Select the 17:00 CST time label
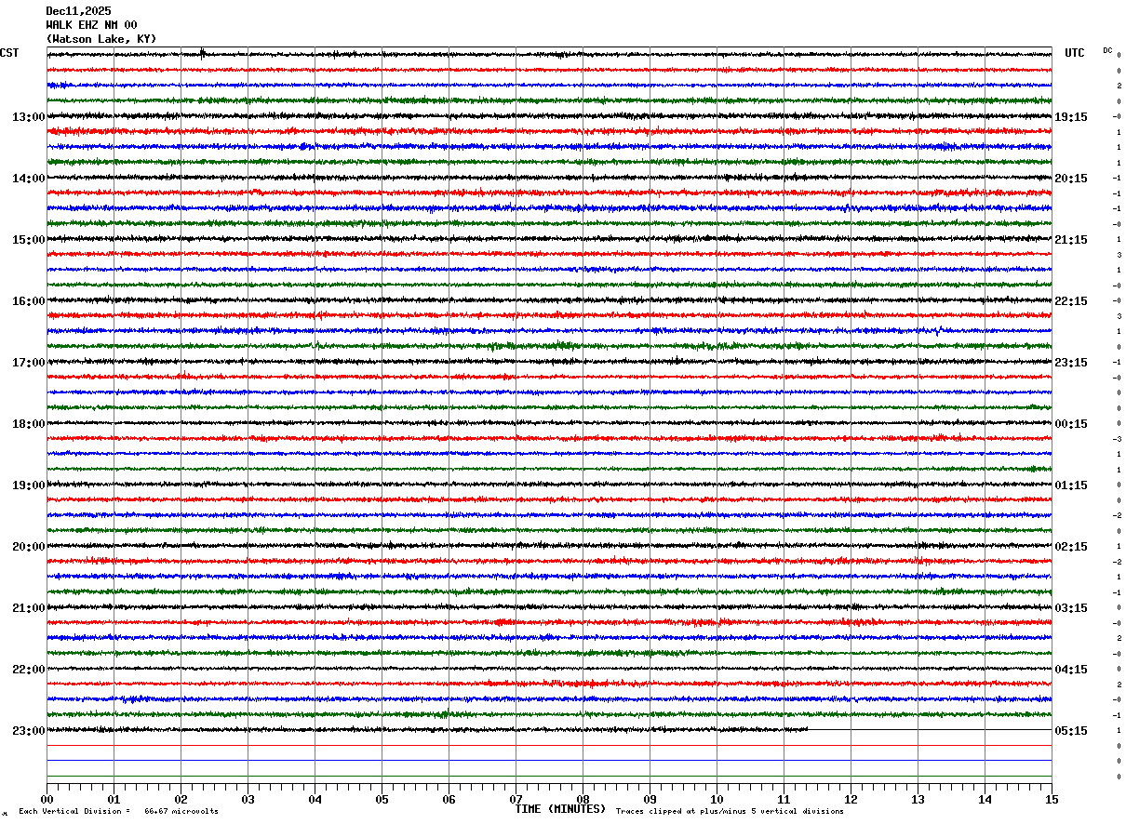 tap(29, 363)
